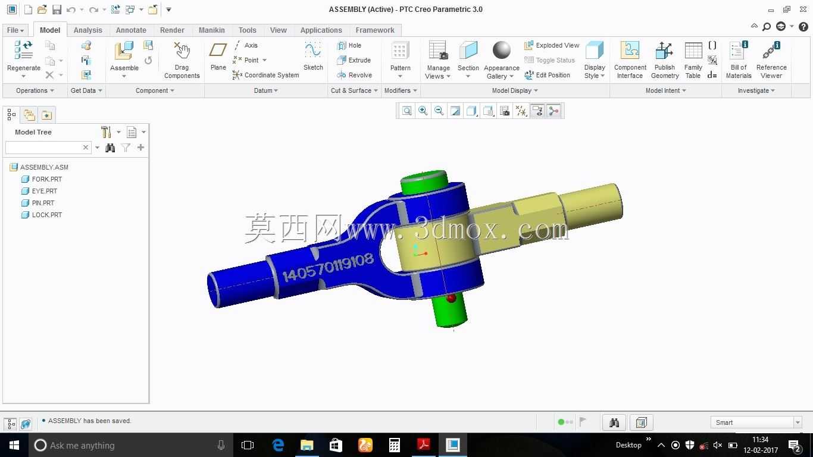Select ASSEMBLY.ASM in Model Tree
The width and height of the screenshot is (813, 457).
pos(39,167)
